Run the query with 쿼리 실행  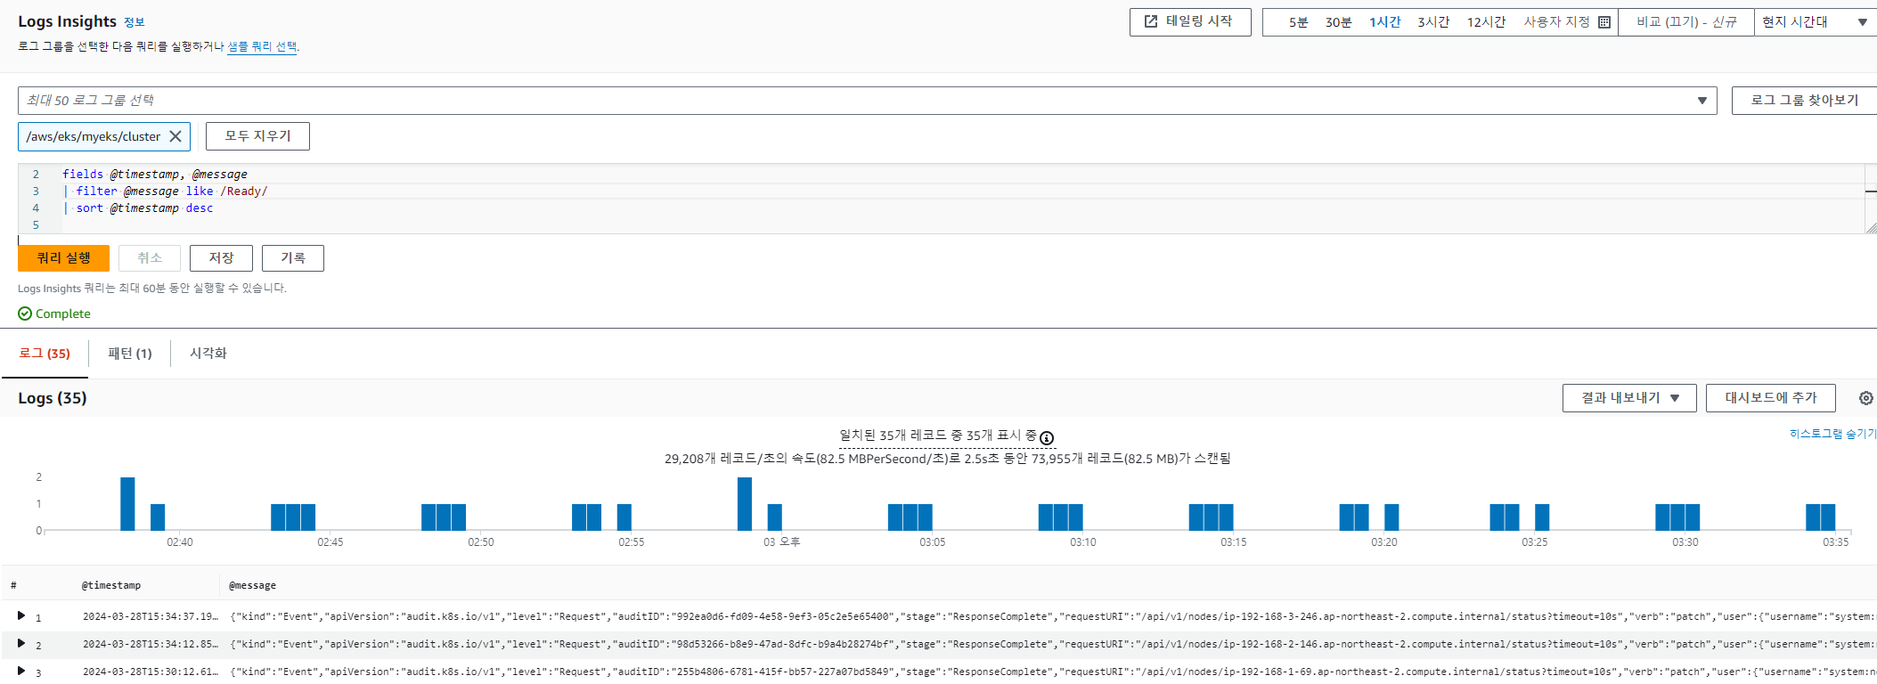[x=63, y=258]
